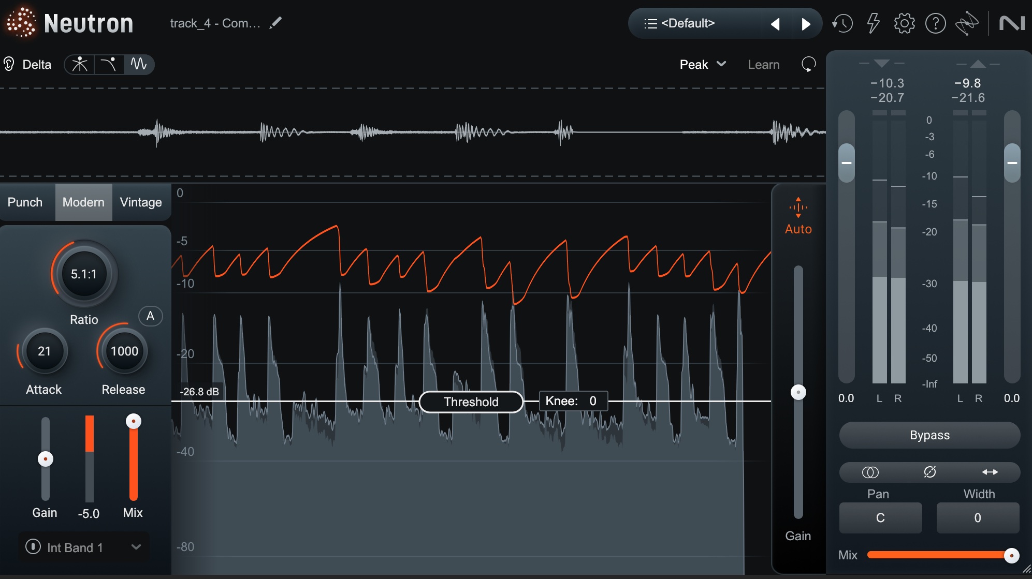Go to previous preset arrow
Image resolution: width=1032 pixels, height=579 pixels.
775,24
